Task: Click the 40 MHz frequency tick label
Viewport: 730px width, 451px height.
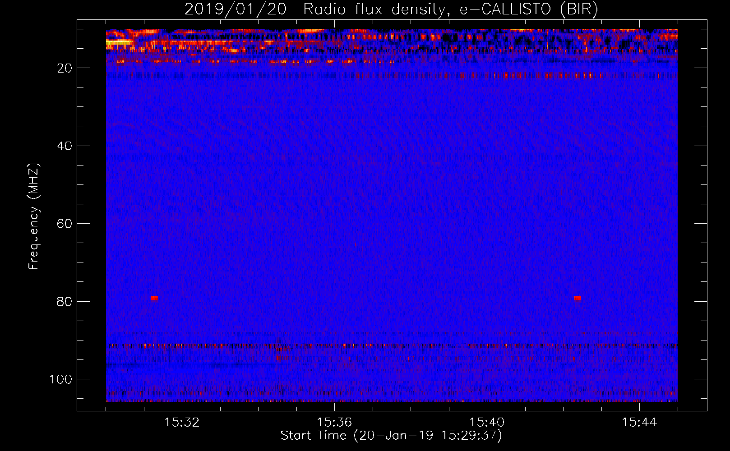Action: 65,146
